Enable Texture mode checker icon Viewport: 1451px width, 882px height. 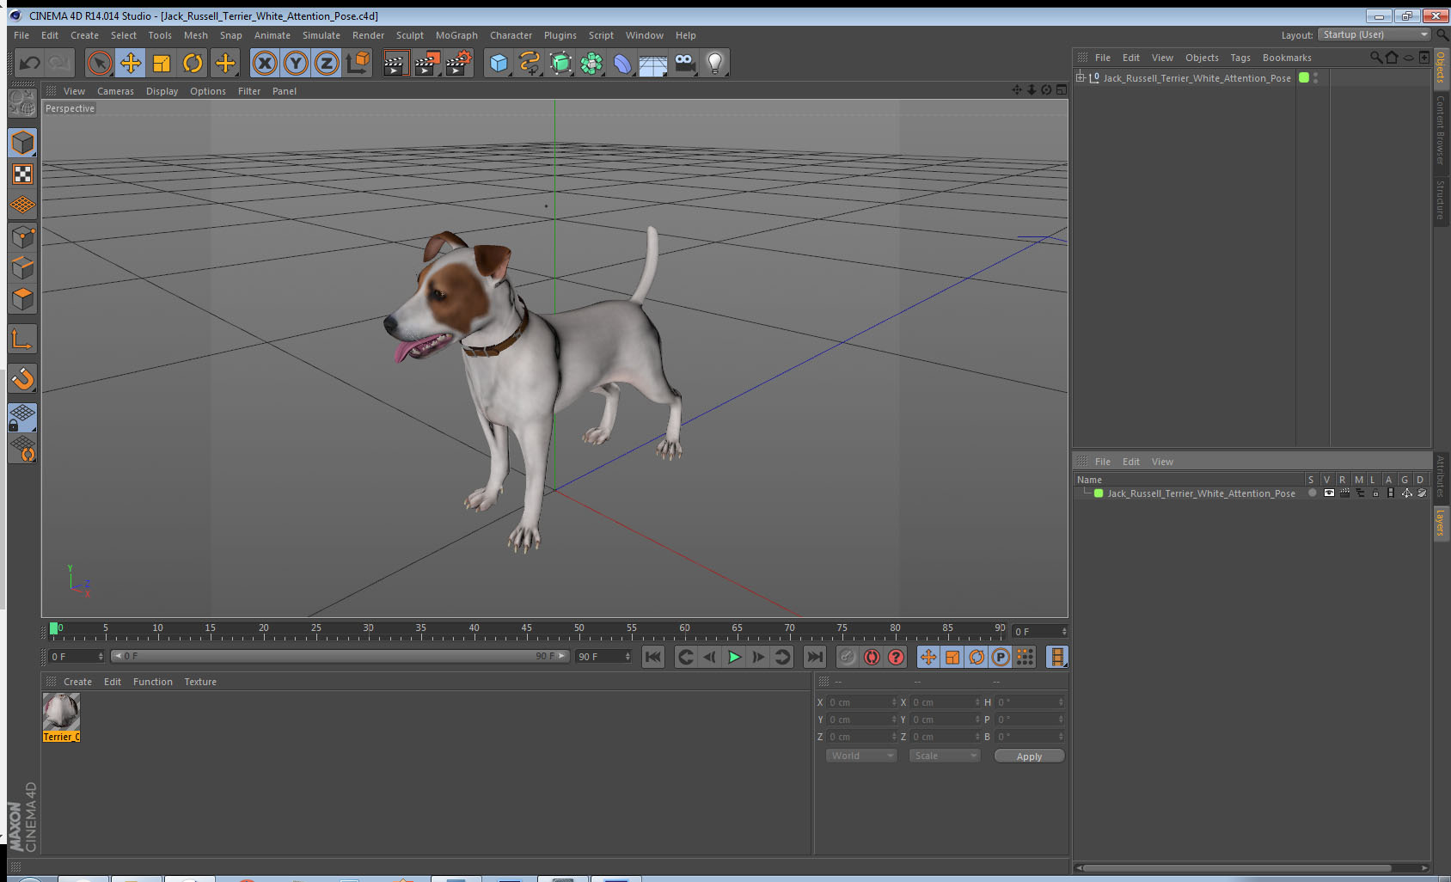click(x=23, y=175)
